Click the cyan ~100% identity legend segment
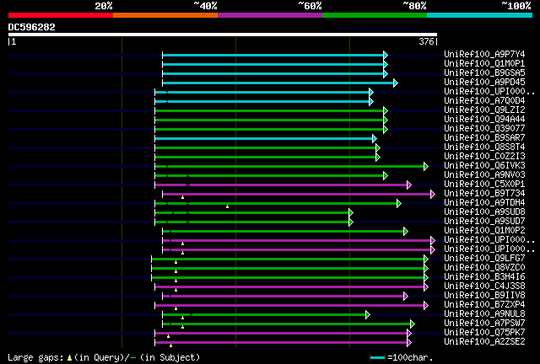 click(x=480, y=15)
